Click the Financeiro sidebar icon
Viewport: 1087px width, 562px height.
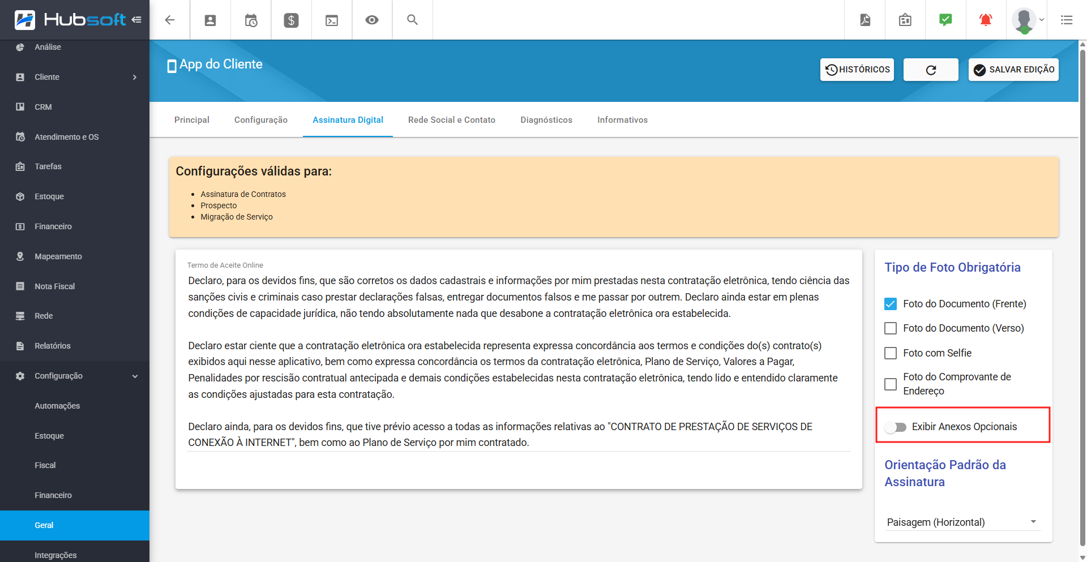[x=20, y=226]
